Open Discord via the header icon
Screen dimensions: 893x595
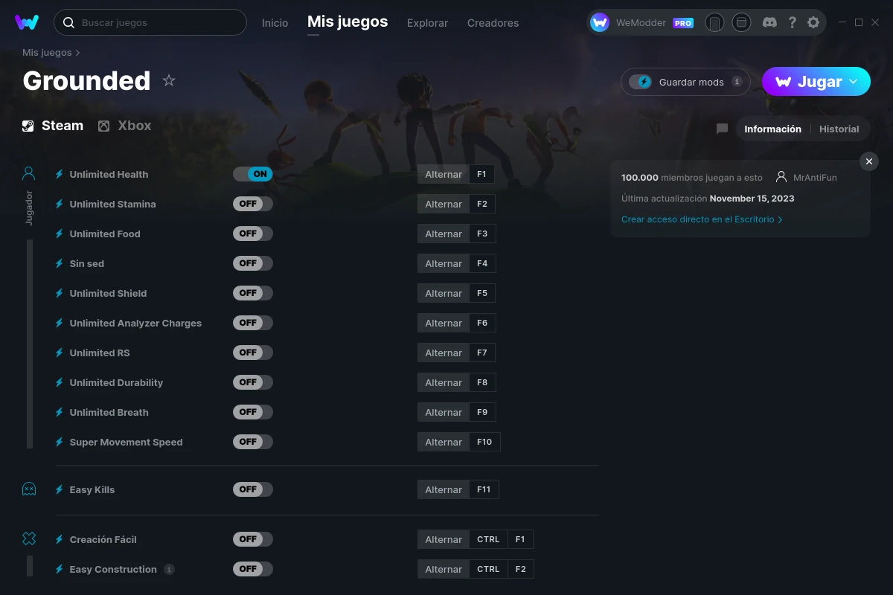(770, 22)
